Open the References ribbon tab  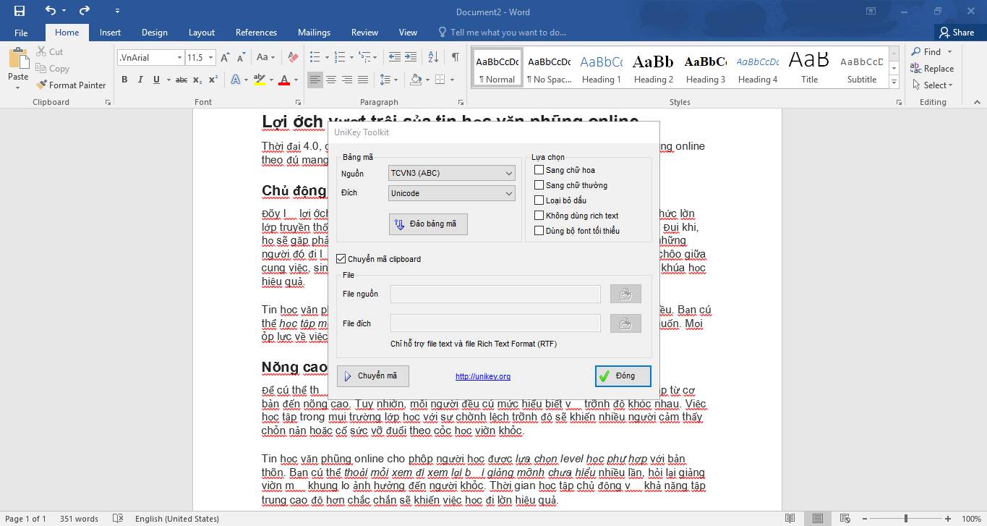pos(256,33)
